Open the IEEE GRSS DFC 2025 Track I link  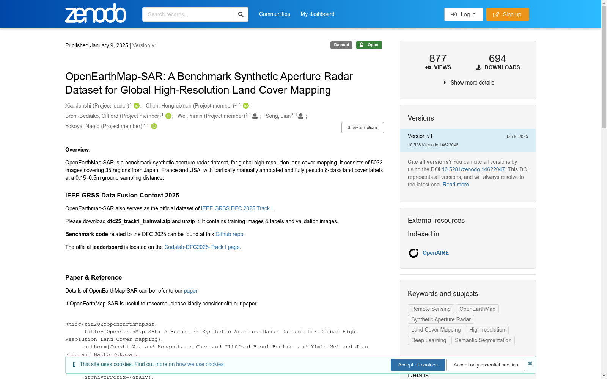point(237,208)
